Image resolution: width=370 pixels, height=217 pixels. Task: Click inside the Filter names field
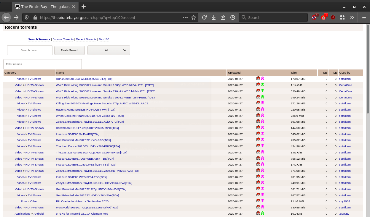[42, 64]
